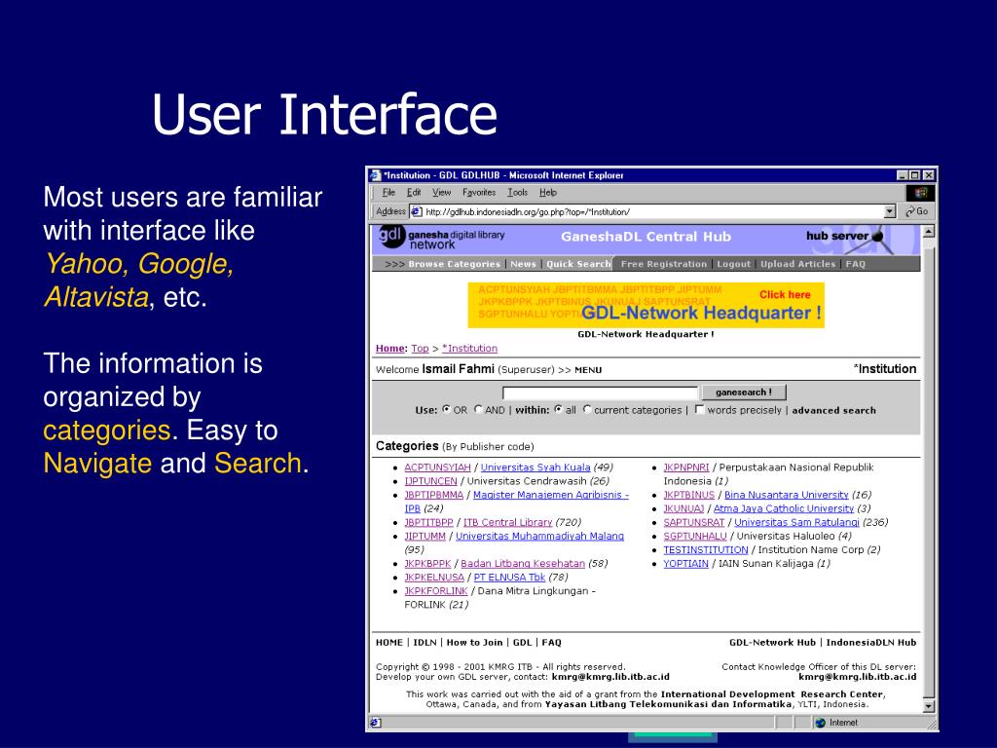
Task: Open the MENU link beside Superuser
Action: (x=588, y=369)
